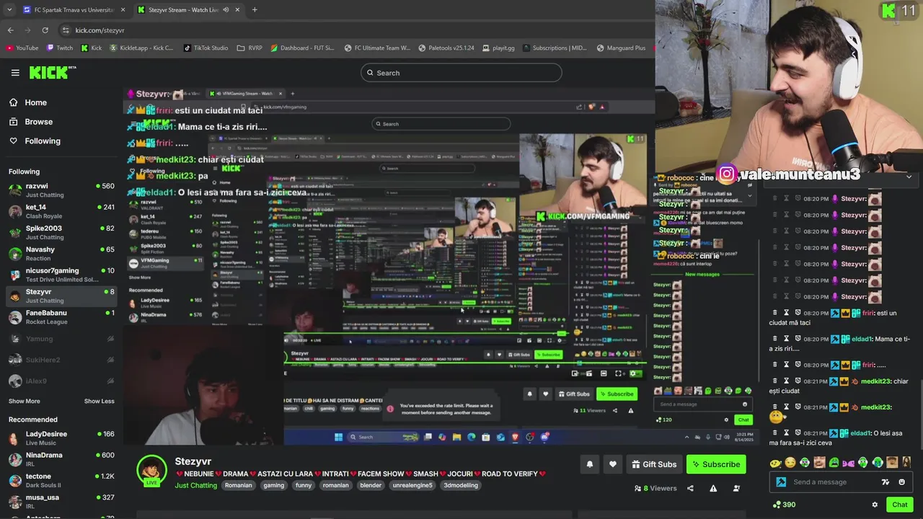The width and height of the screenshot is (923, 519).
Task: Click the translate icon in chat input
Action: click(x=886, y=482)
